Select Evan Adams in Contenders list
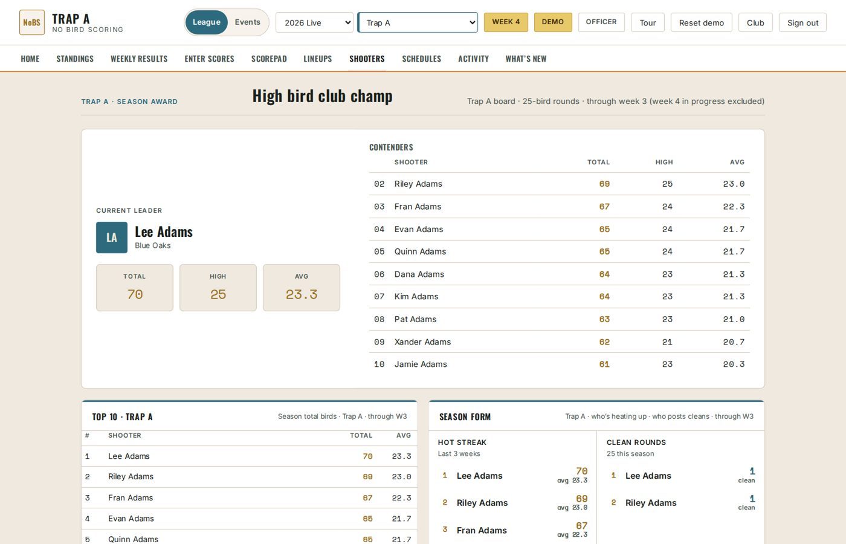 560,229
